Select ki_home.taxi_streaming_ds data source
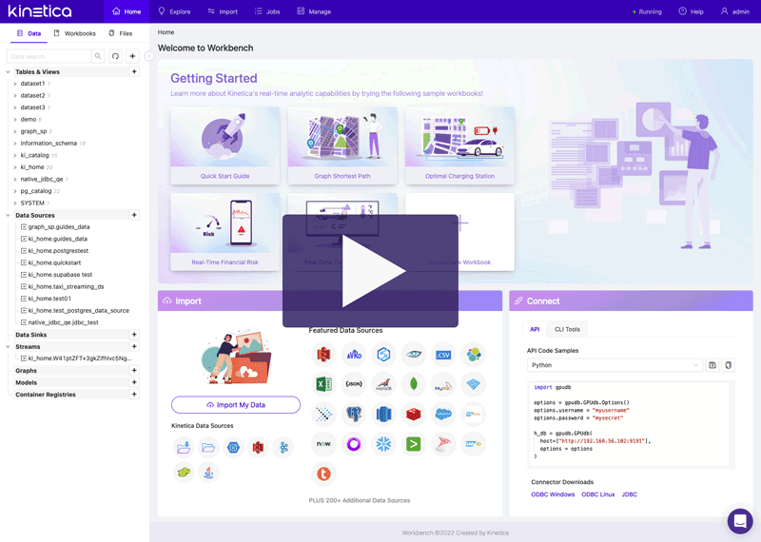This screenshot has width=761, height=542. point(66,287)
